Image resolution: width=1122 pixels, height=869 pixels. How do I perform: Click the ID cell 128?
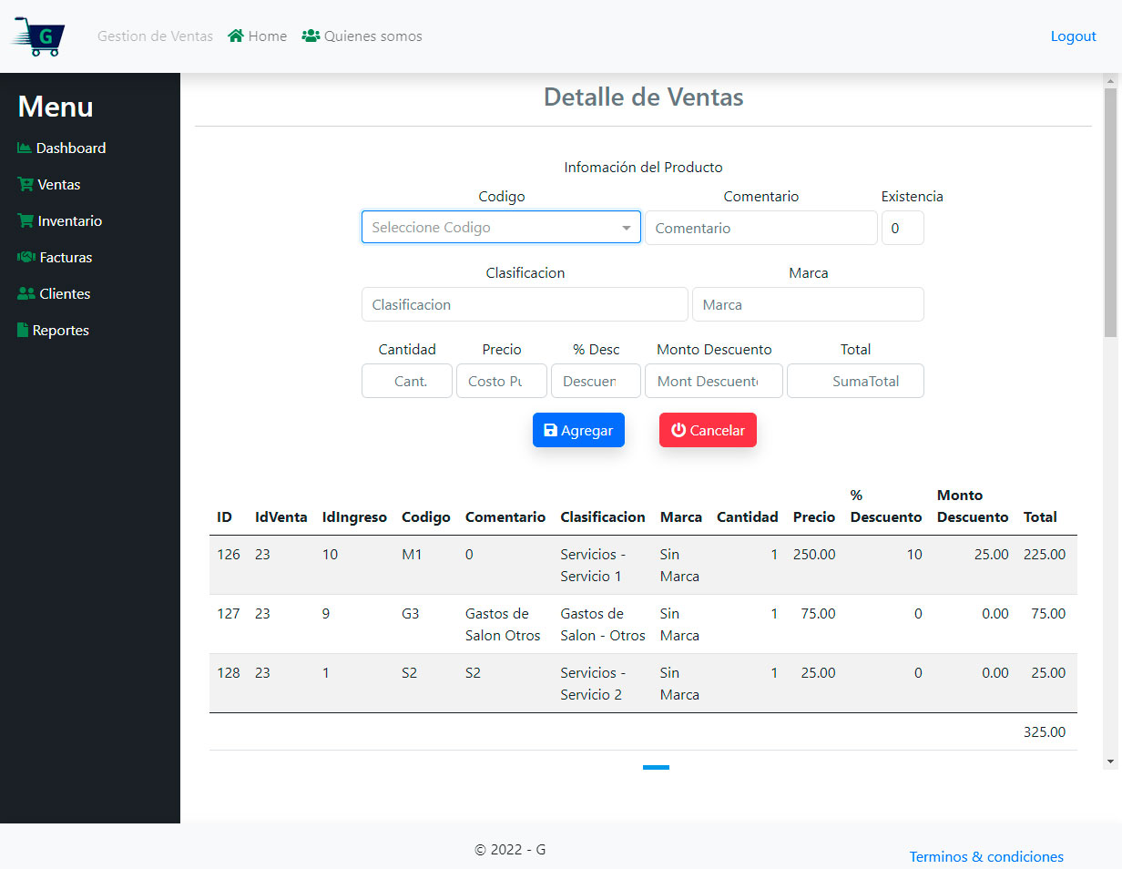229,672
